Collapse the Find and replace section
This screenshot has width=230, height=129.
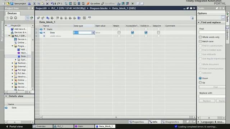(199, 22)
